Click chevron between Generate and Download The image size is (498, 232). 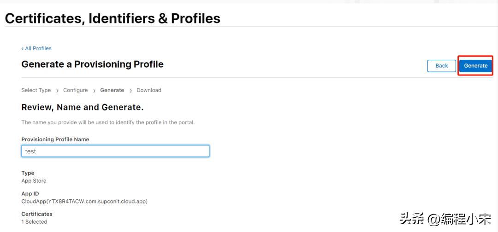[130, 91]
